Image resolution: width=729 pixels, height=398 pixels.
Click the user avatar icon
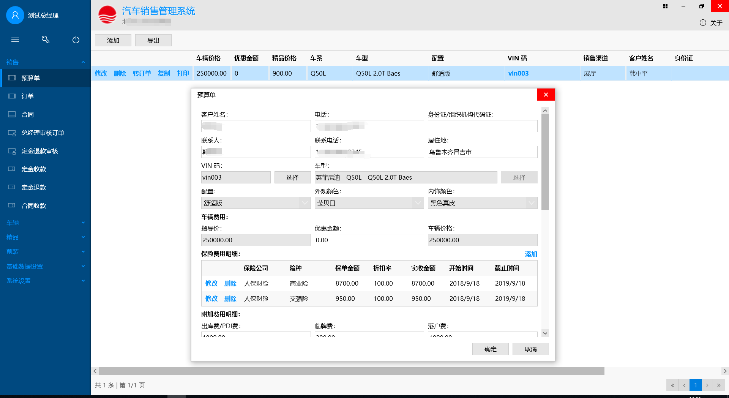15,15
